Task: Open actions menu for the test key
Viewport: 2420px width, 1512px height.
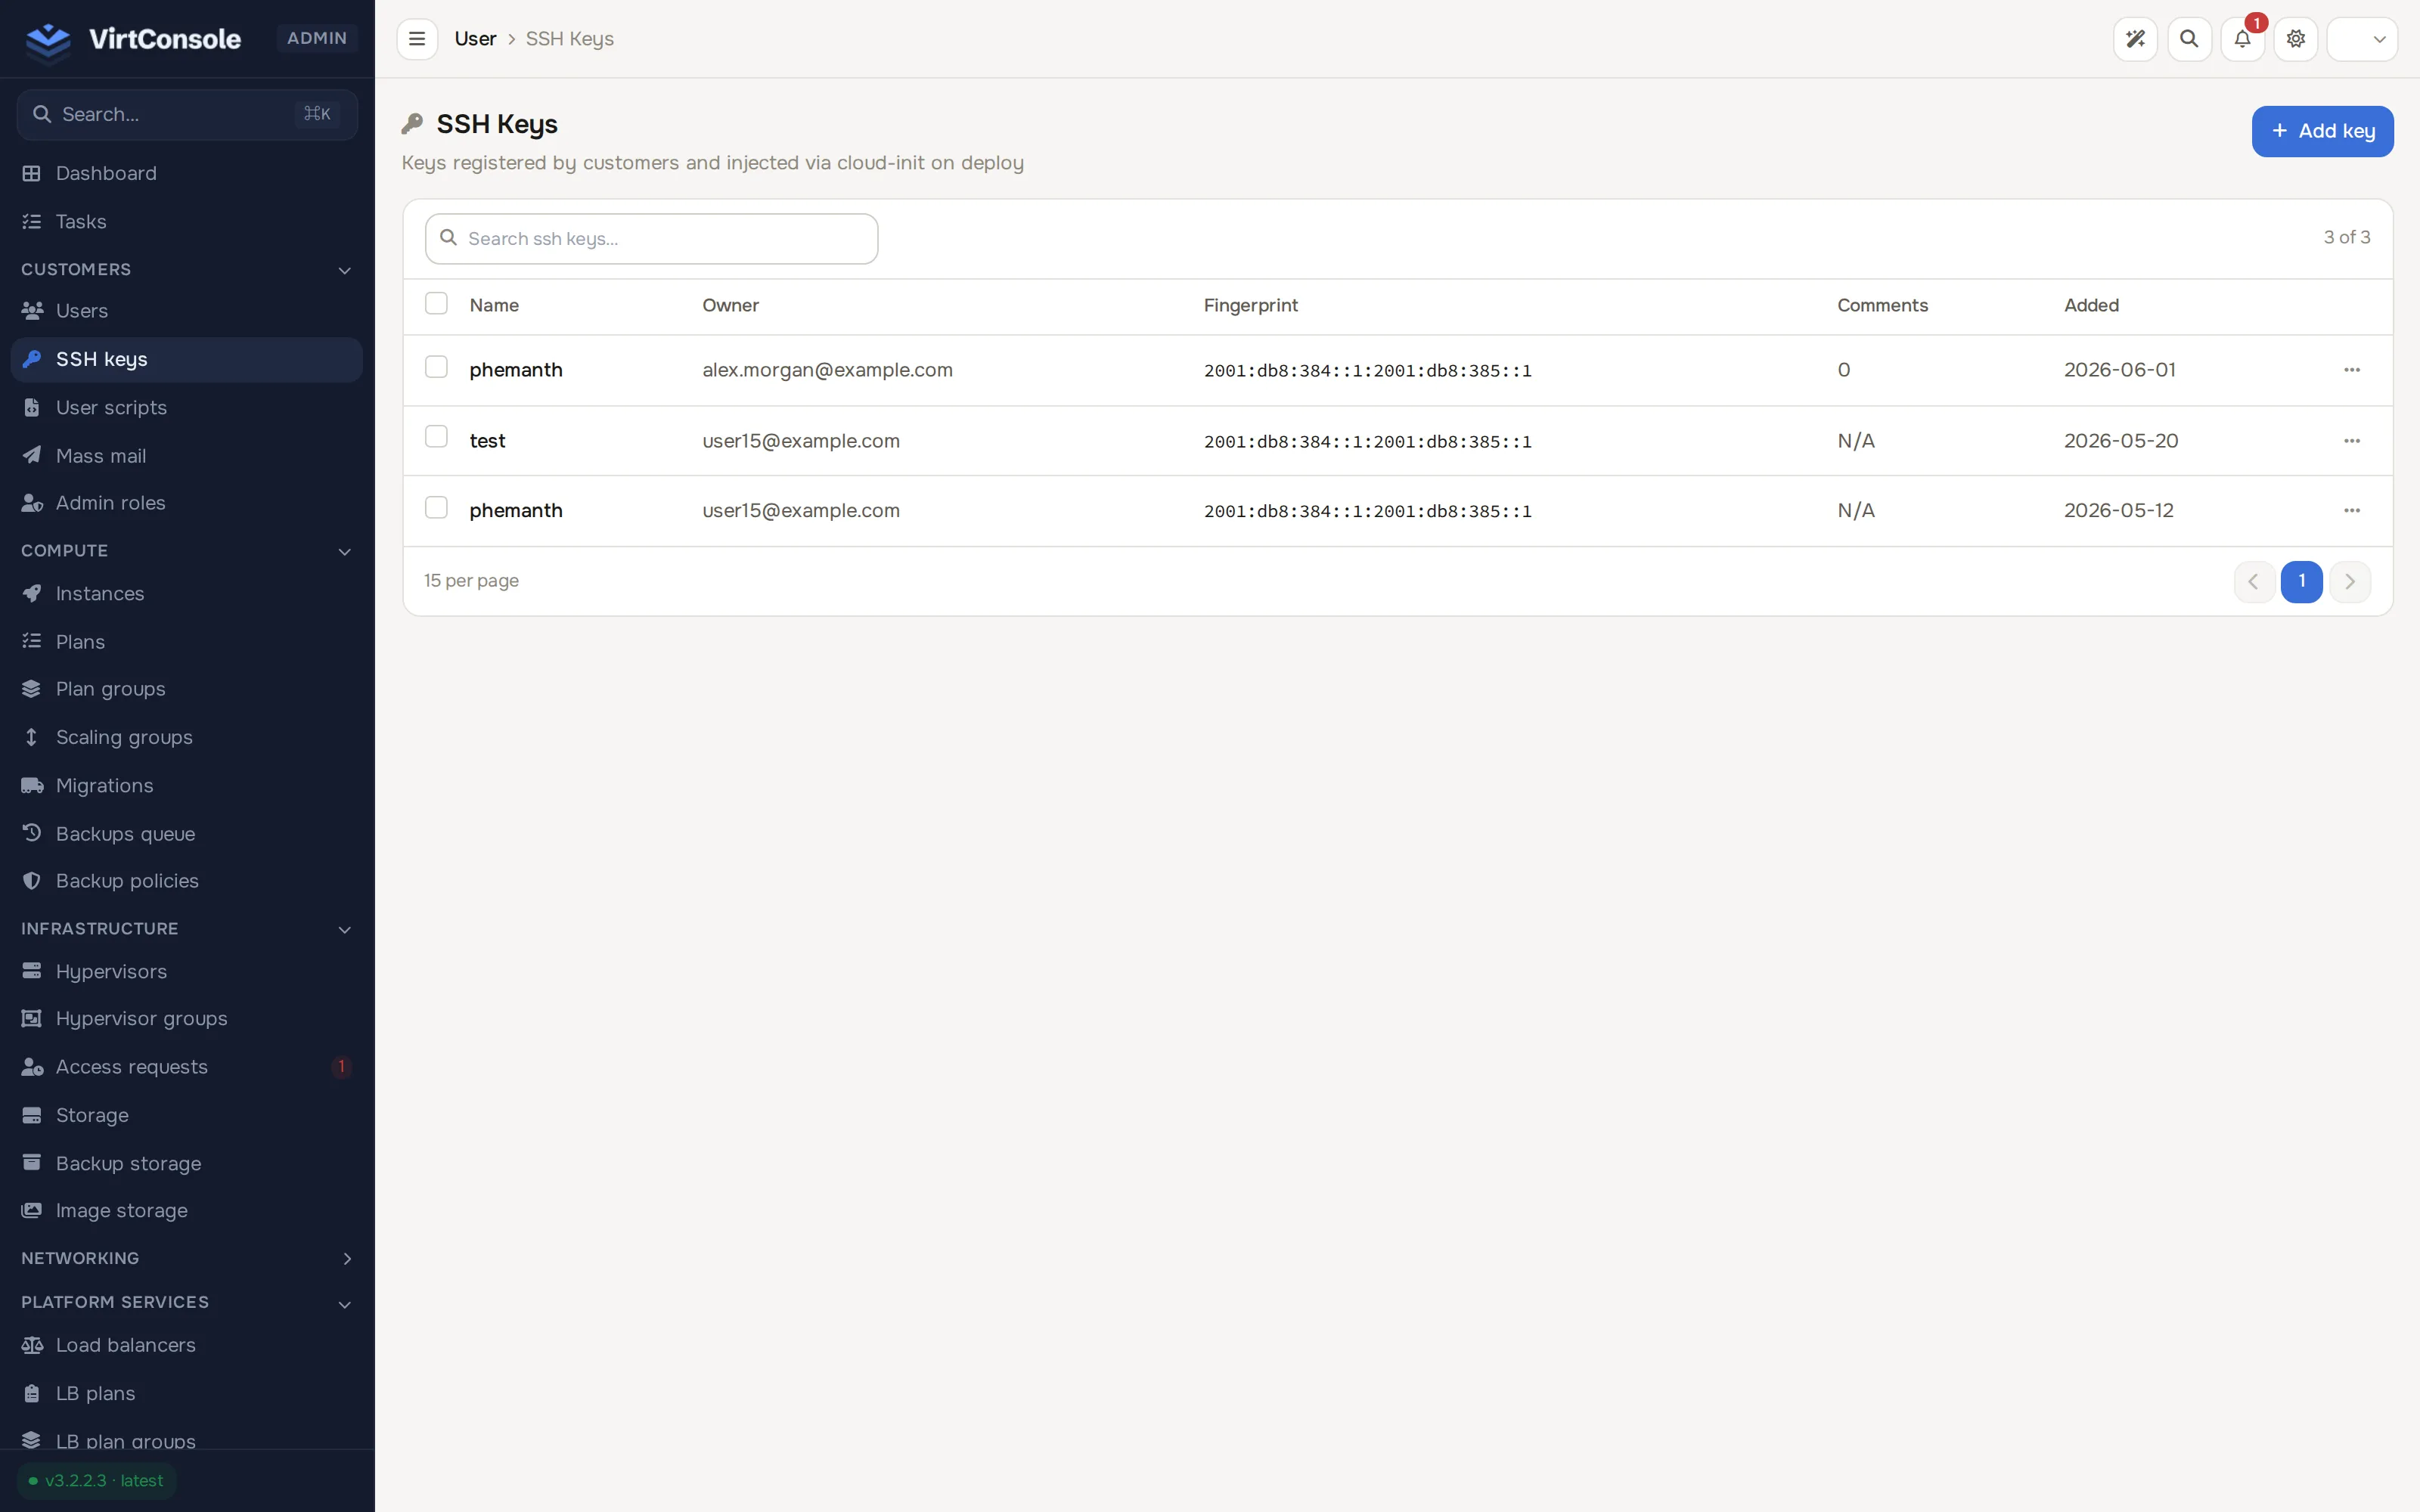Action: pyautogui.click(x=2352, y=441)
